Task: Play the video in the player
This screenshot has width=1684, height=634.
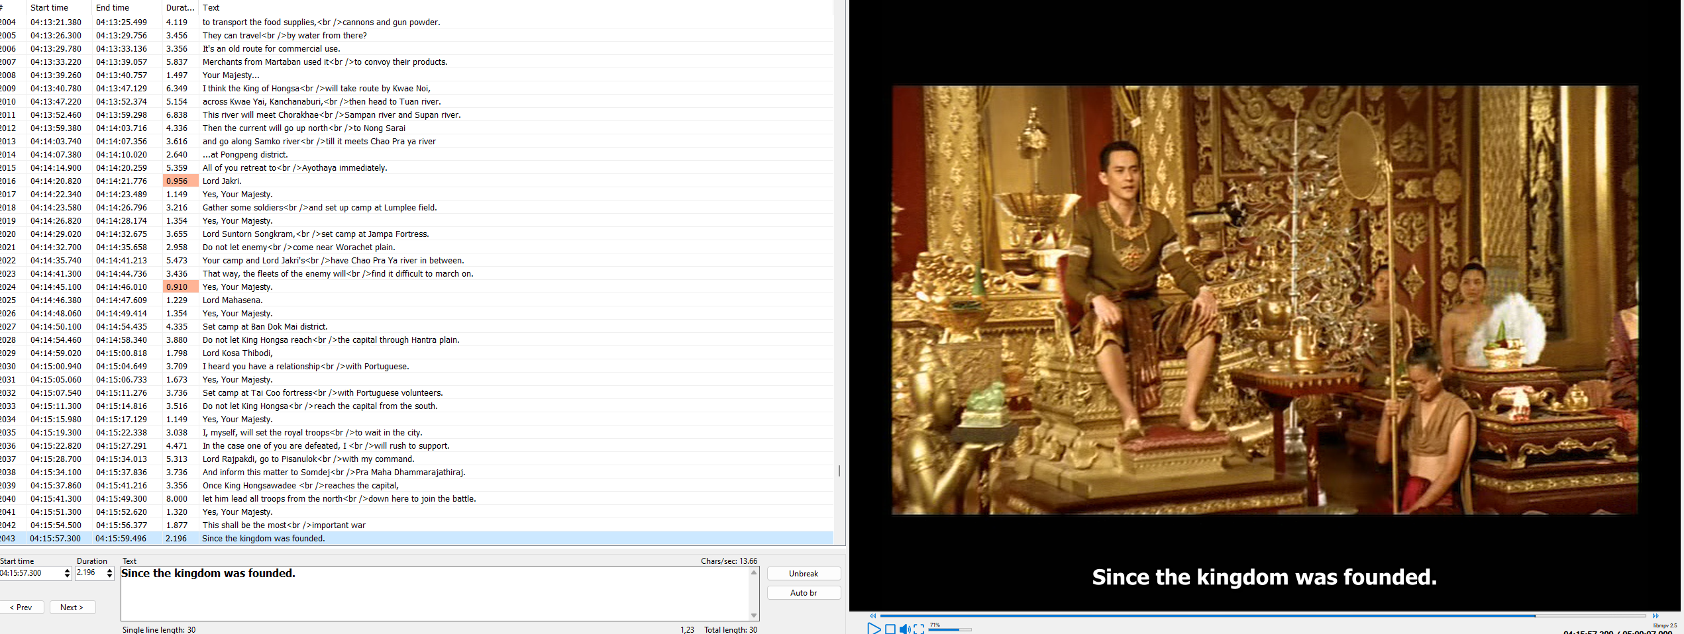Action: pyautogui.click(x=874, y=629)
